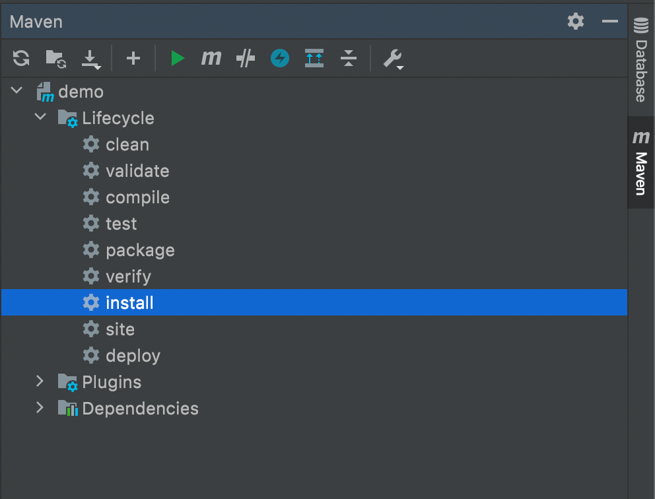Viewport: 655px width, 499px height.
Task: Execute a Maven goal
Action: coord(211,59)
